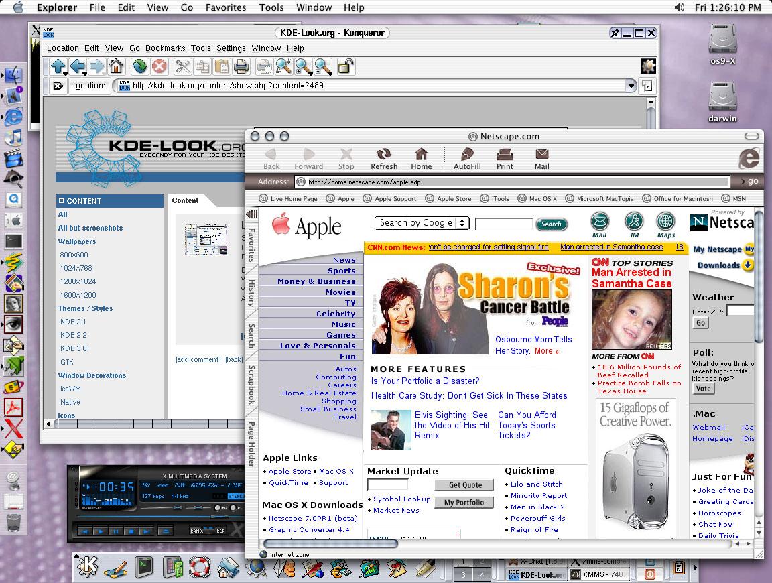Click Konqueror's Home icon
This screenshot has width=772, height=583.
point(116,66)
